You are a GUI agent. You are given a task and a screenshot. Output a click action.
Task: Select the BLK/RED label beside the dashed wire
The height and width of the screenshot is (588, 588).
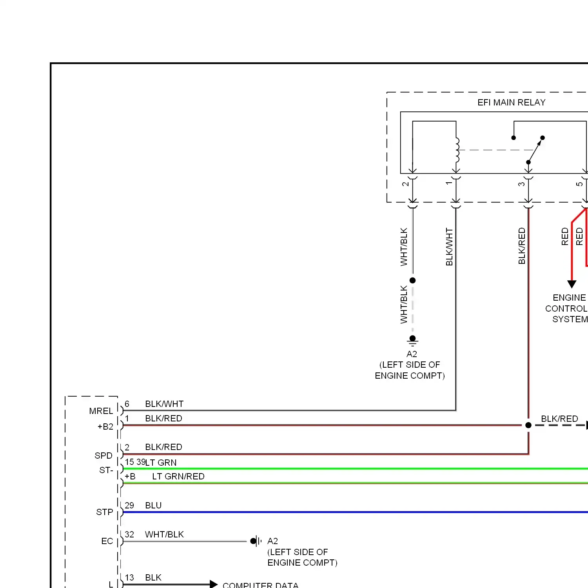pos(559,419)
